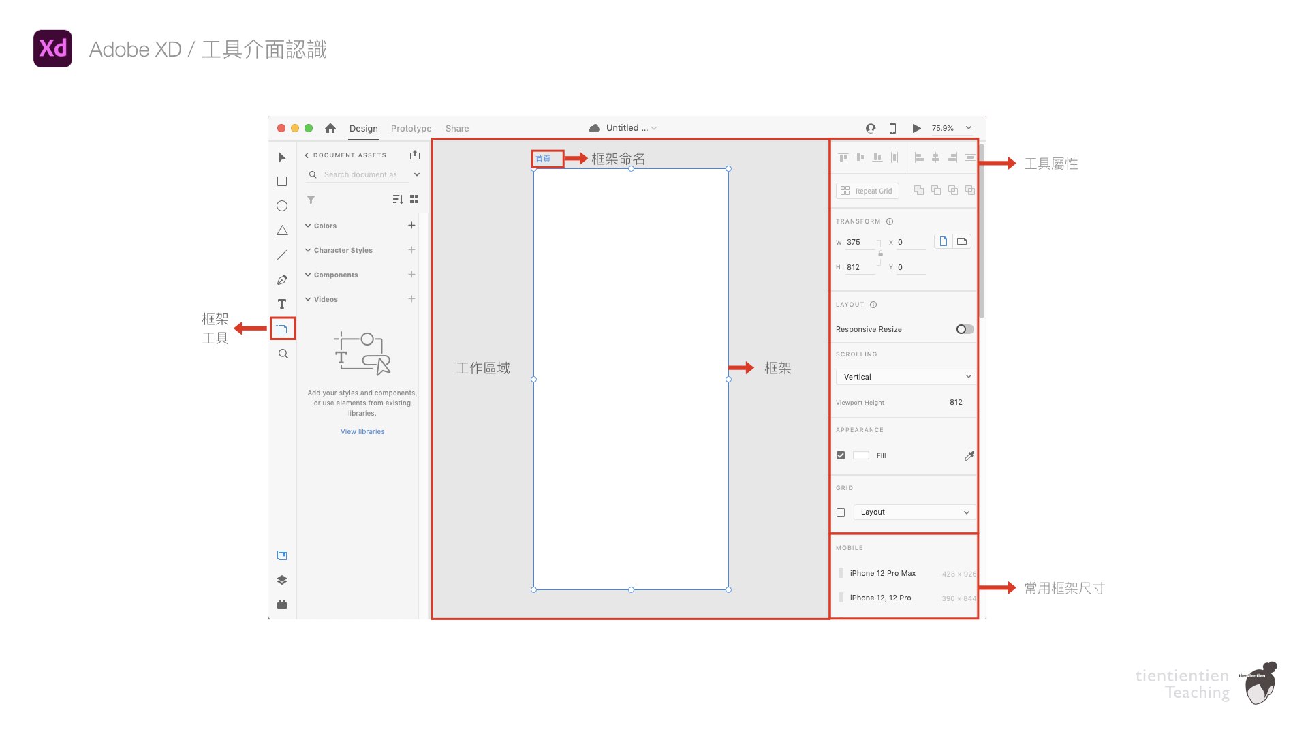Select the Ellipse tool

tap(282, 206)
